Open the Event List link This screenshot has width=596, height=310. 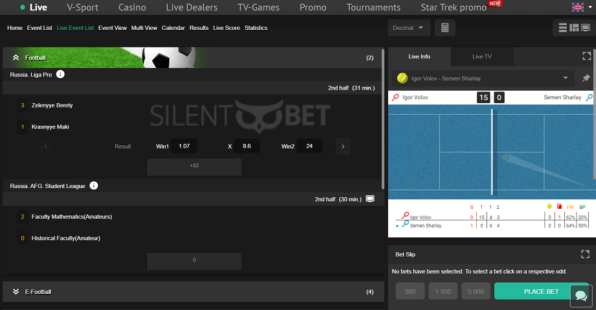point(40,28)
